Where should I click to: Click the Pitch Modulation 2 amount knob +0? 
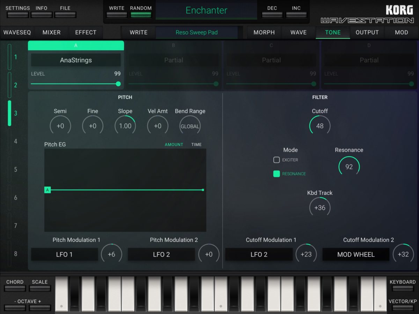point(209,254)
